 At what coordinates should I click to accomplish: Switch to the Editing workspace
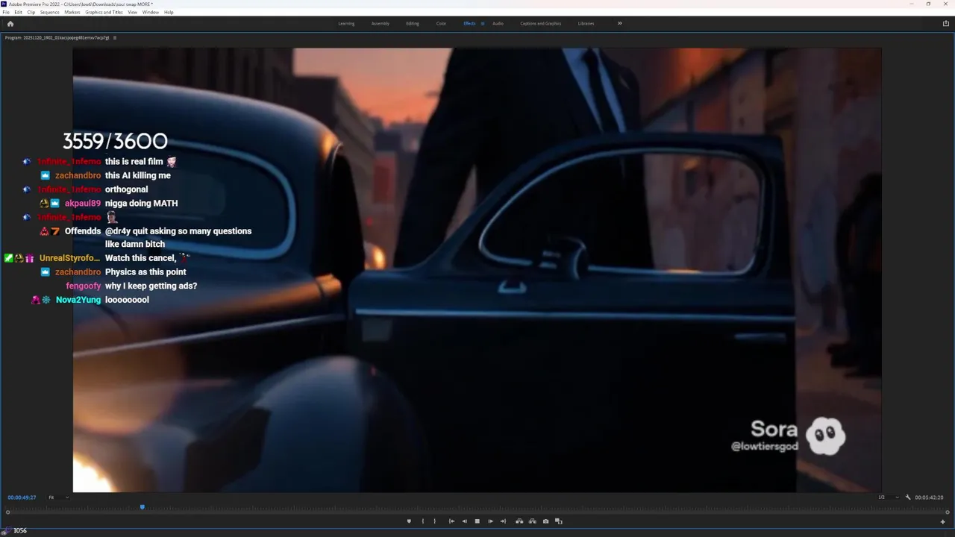[x=413, y=24]
